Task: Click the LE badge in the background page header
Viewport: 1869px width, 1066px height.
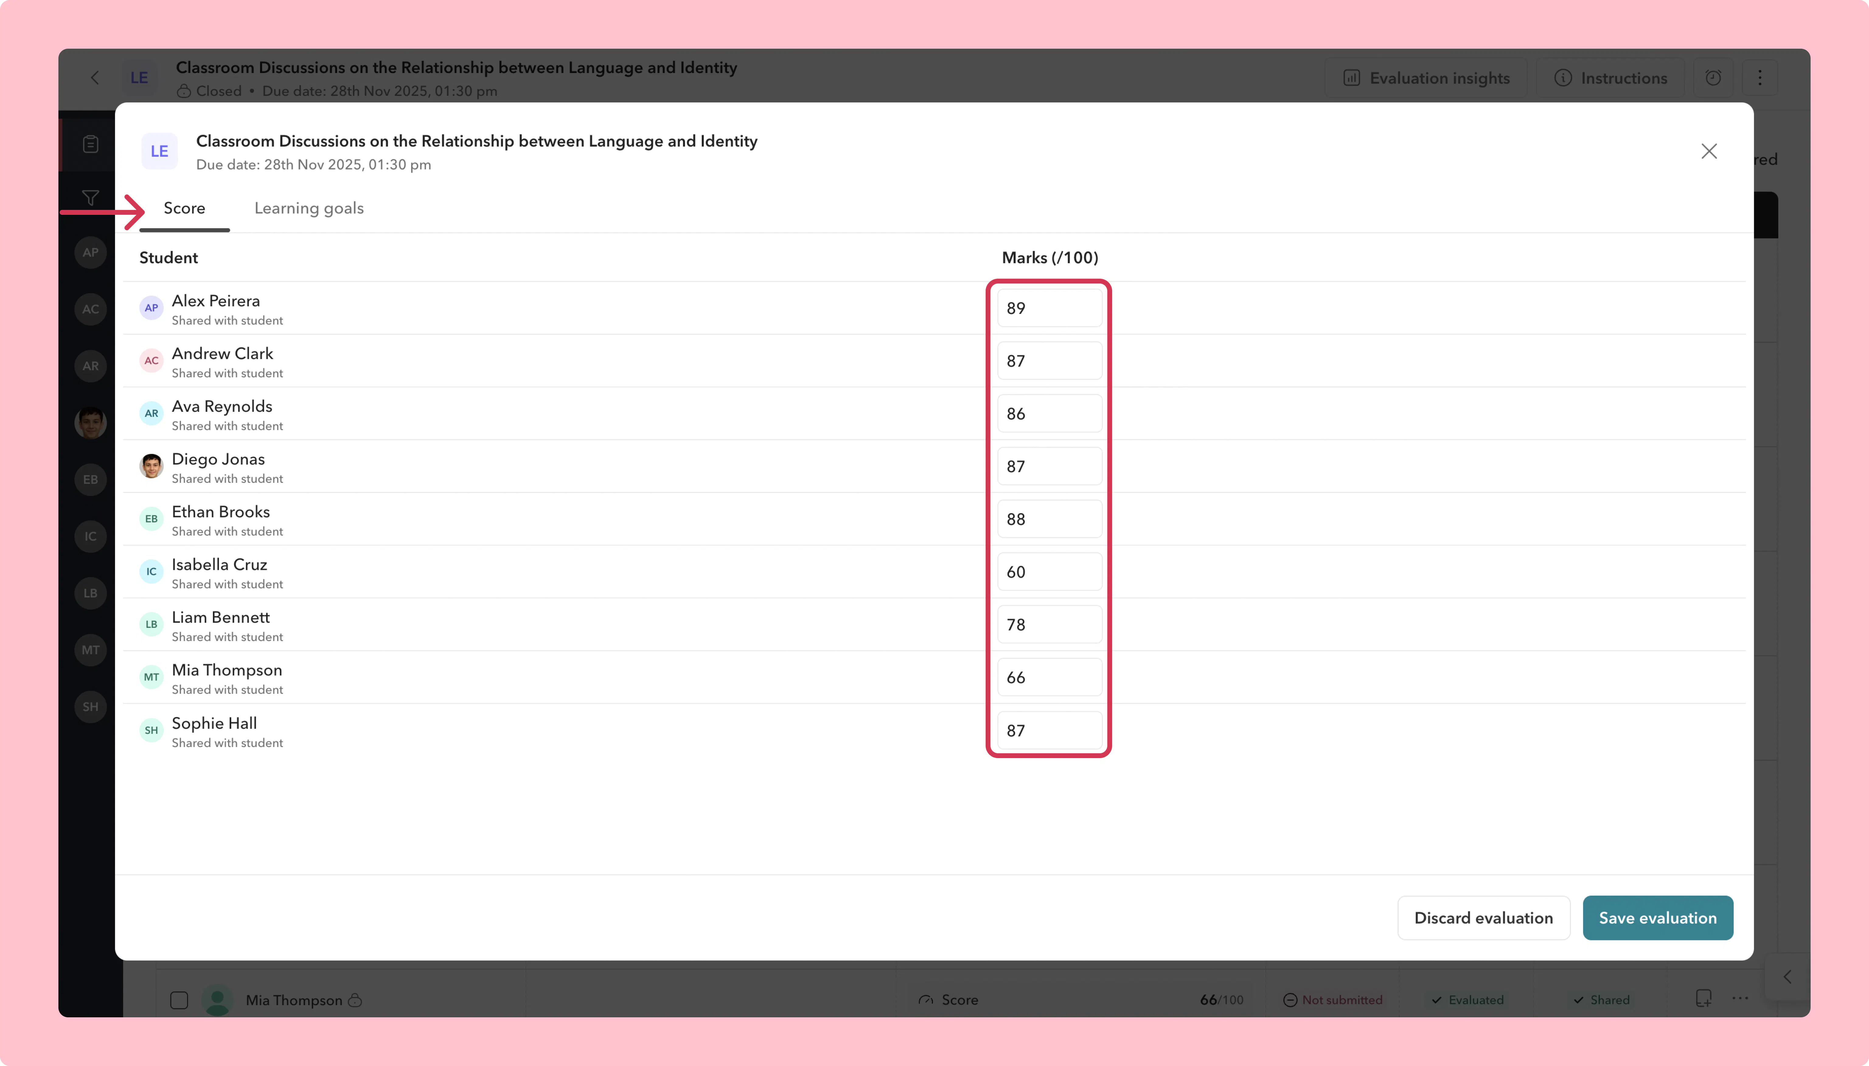Action: (x=139, y=78)
